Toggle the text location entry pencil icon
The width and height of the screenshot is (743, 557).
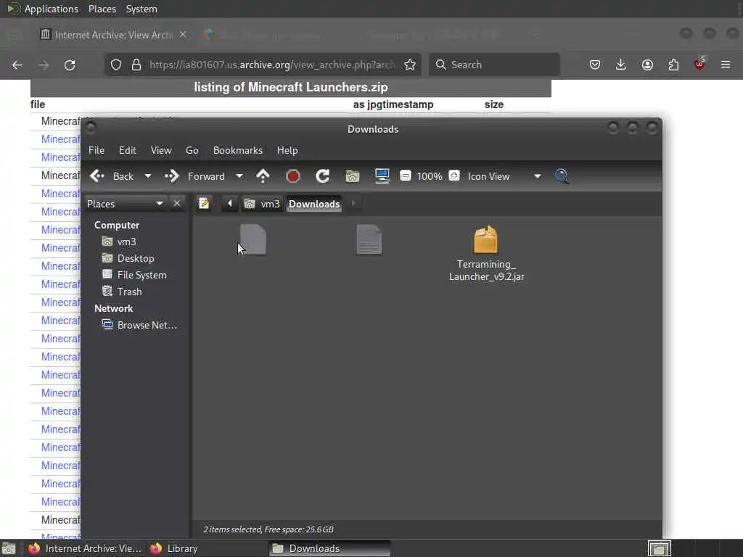point(204,204)
